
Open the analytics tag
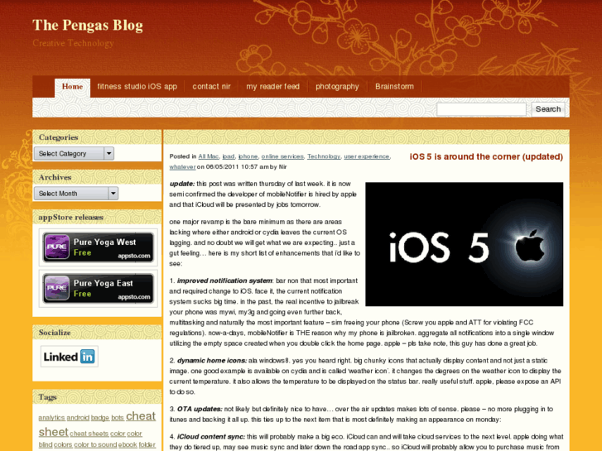(x=51, y=418)
